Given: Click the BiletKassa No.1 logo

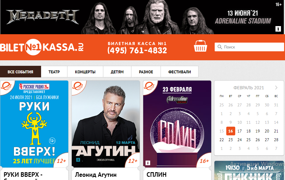Looking at the screenshot, I should click(x=42, y=47).
